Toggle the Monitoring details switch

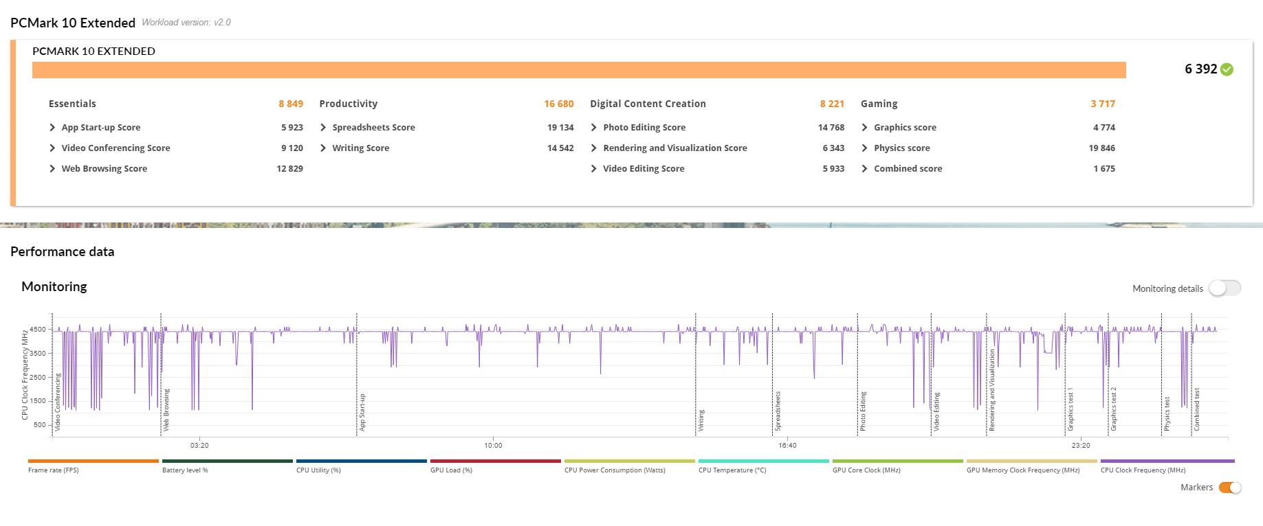(1225, 288)
